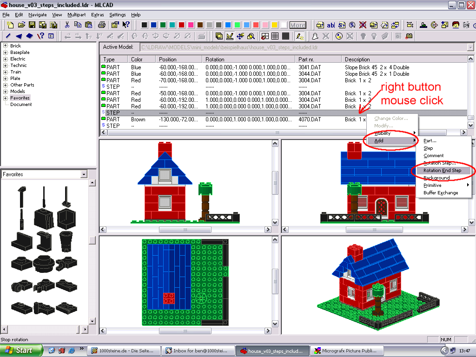
Task: Select the yellow color swatch
Action: pyautogui.click(x=274, y=25)
